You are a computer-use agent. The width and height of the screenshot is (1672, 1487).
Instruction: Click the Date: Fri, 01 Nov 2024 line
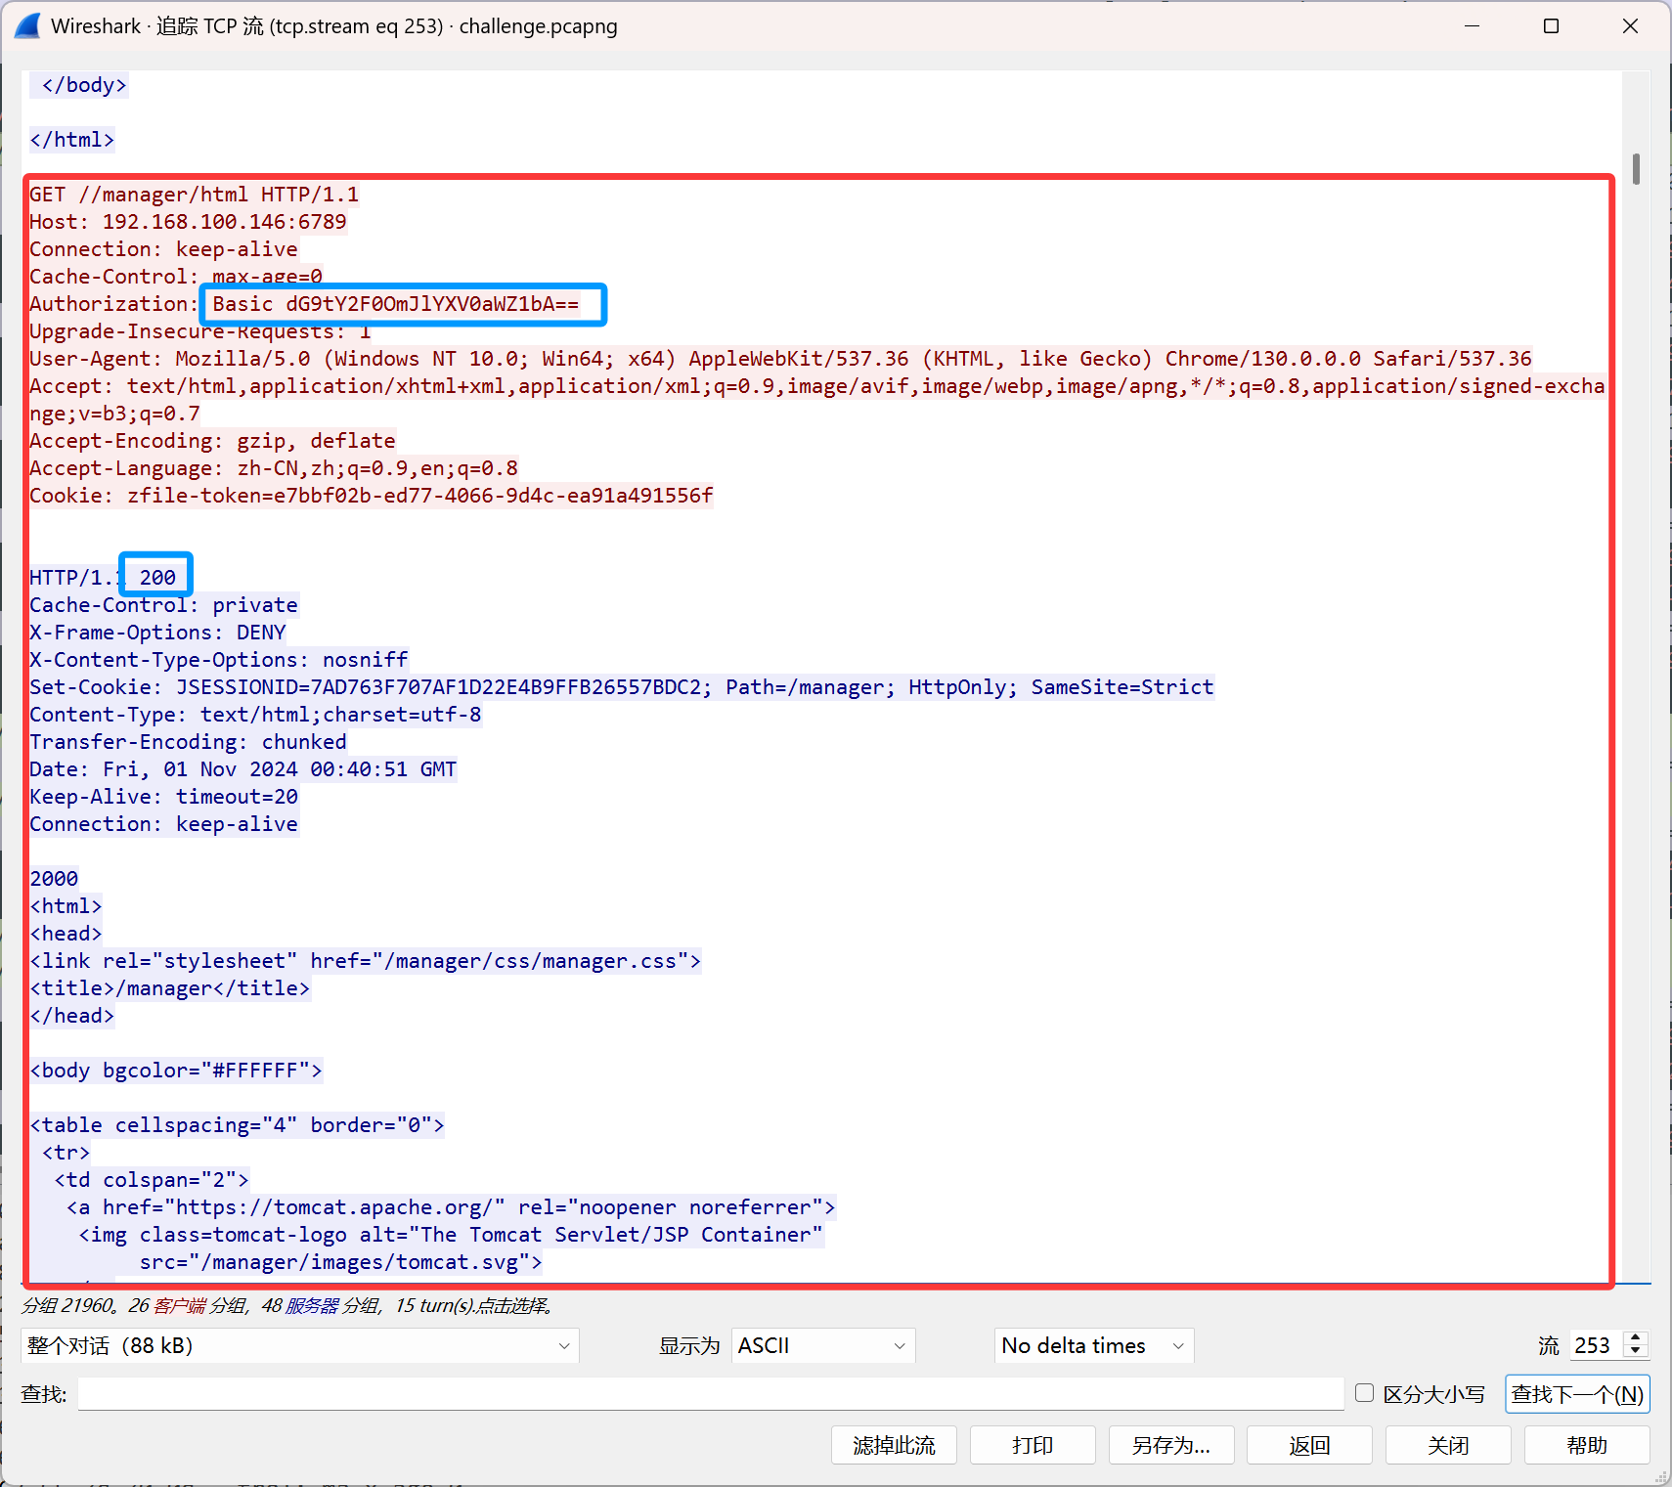pyautogui.click(x=243, y=769)
